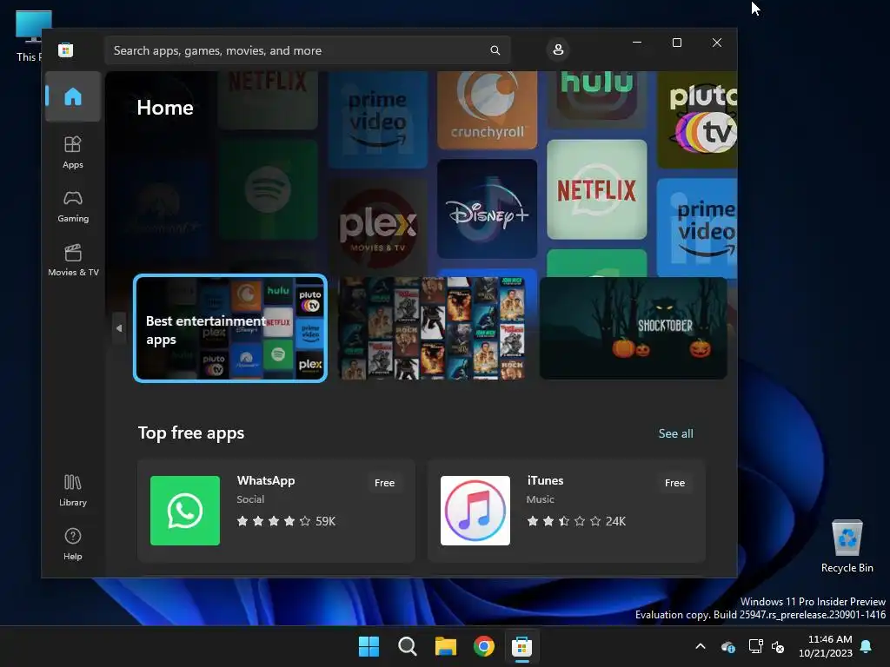Open the Help section
The height and width of the screenshot is (667, 890).
pos(73,544)
